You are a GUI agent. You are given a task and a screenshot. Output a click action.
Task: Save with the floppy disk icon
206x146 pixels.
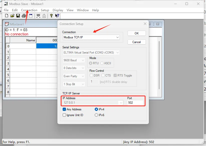coord(18,16)
